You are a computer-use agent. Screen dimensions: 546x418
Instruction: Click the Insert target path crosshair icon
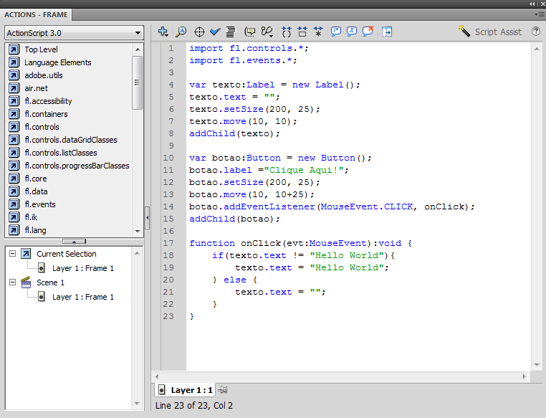pos(200,32)
